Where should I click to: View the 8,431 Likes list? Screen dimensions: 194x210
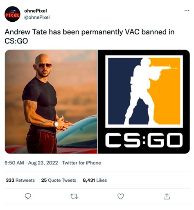click(x=95, y=180)
